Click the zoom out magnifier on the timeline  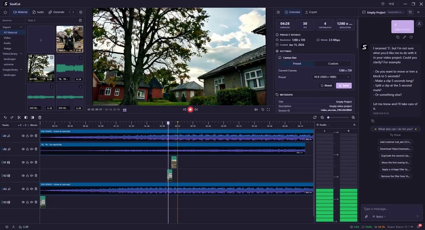coord(322,117)
